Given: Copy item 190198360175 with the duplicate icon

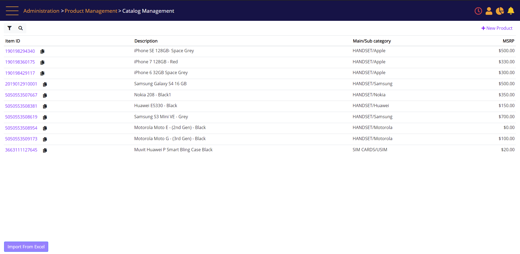Looking at the screenshot, I should [x=43, y=62].
